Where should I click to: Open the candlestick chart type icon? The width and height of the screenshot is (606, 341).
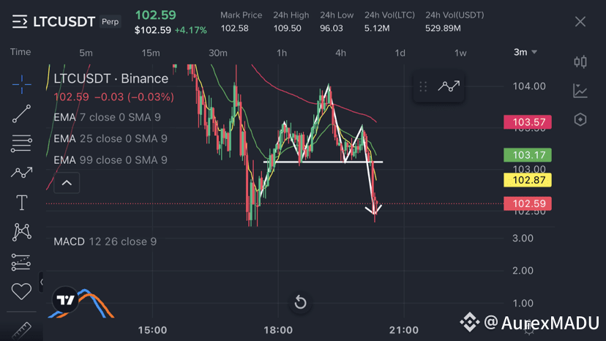[580, 62]
